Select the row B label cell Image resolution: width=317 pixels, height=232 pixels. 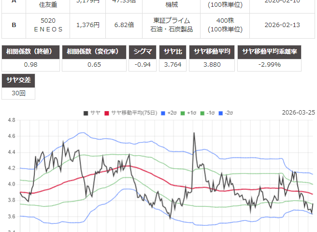13,24
